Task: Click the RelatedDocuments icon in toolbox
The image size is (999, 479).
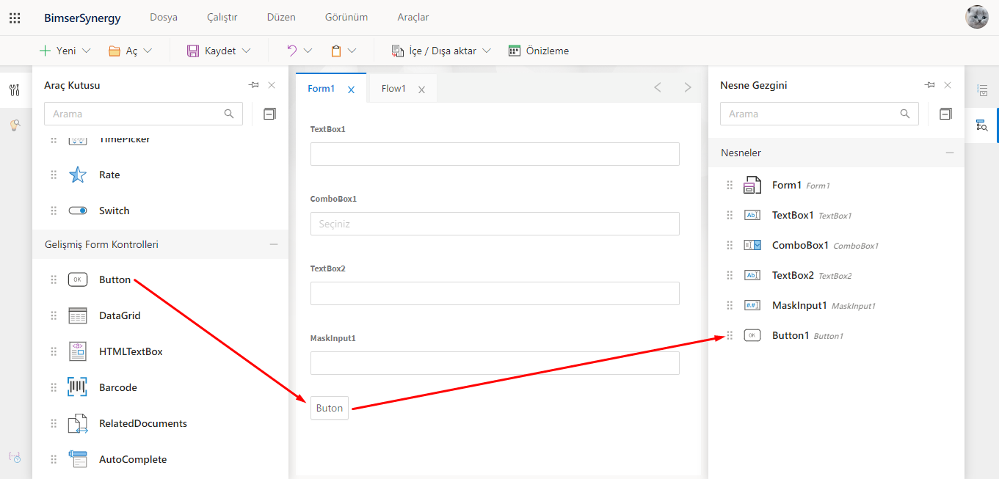Action: coord(78,423)
